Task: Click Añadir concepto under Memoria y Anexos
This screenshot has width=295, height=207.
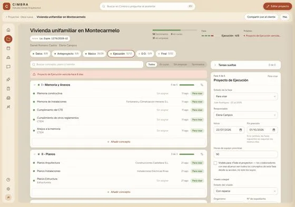Action: 119,142
